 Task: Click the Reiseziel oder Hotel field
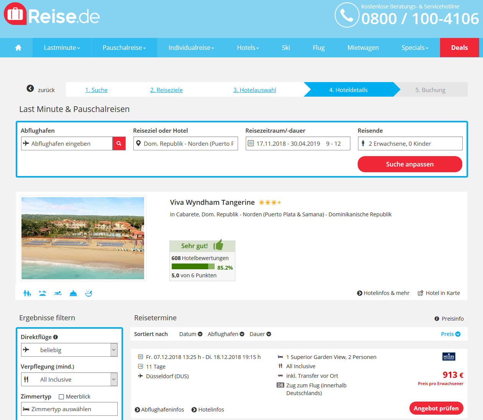[186, 143]
